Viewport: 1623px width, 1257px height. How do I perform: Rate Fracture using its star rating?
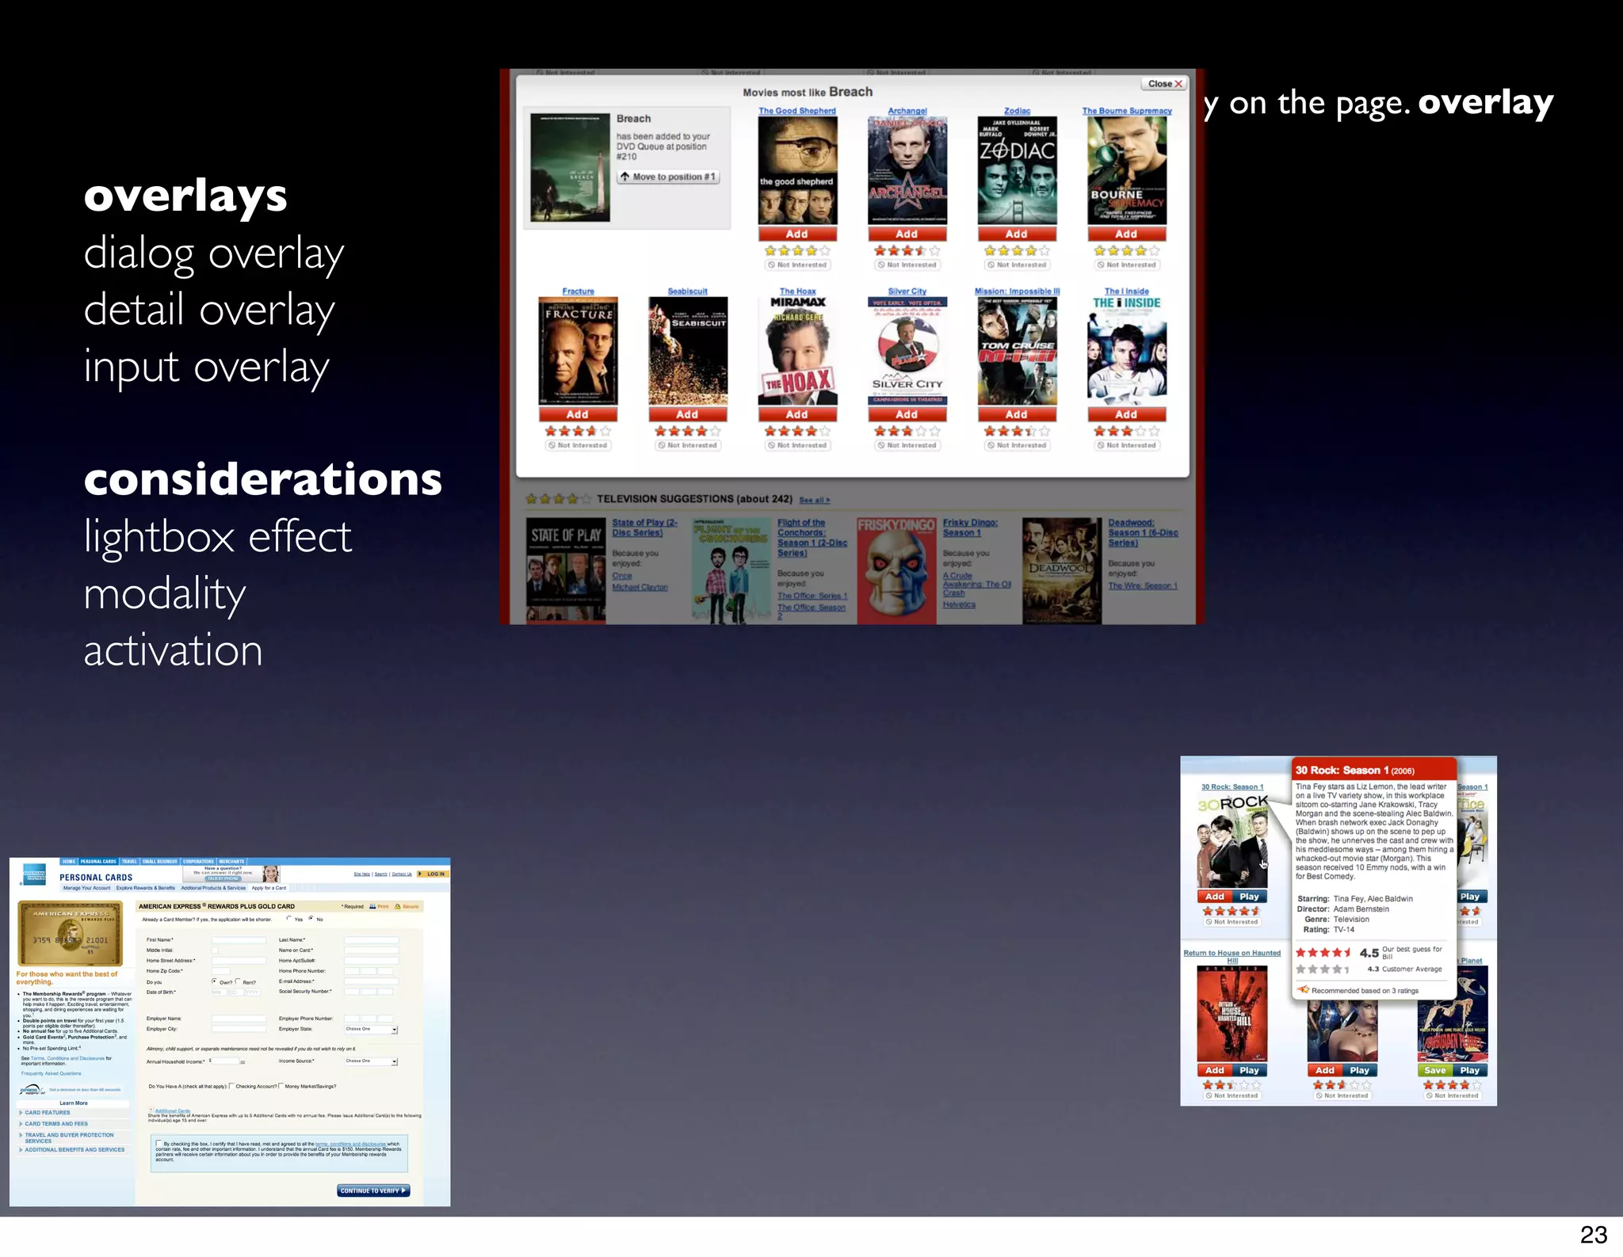click(578, 432)
